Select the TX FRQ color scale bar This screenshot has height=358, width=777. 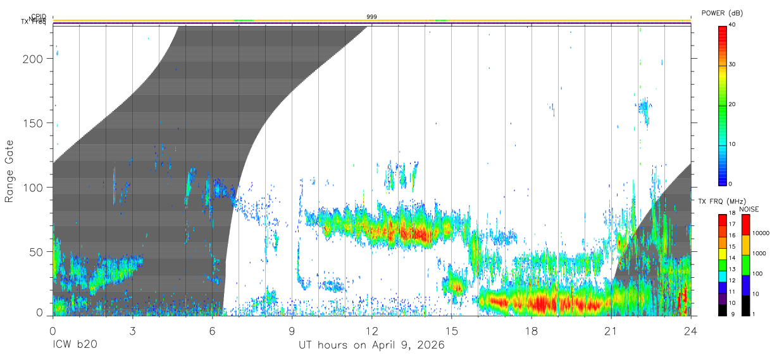(x=722, y=265)
